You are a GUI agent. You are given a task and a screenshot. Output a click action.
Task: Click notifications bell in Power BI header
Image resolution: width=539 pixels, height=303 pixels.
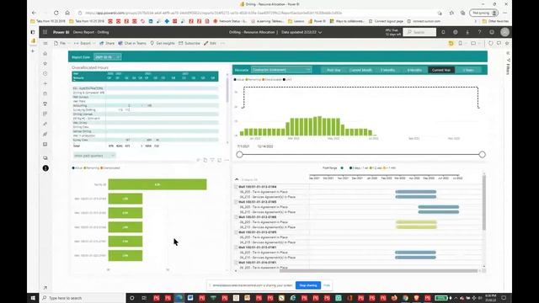443,32
